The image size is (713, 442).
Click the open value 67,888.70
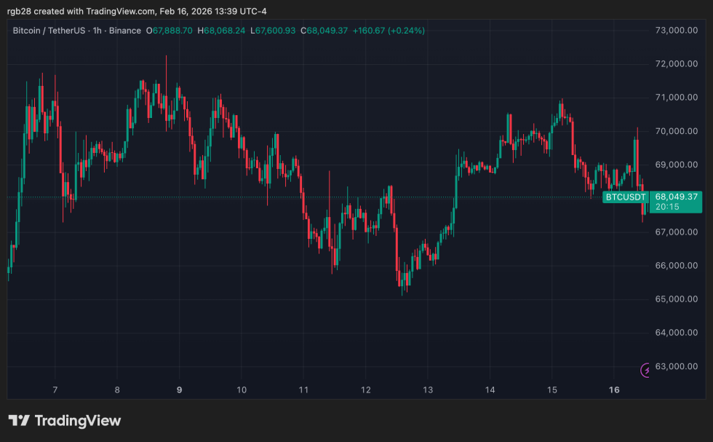[x=170, y=31]
